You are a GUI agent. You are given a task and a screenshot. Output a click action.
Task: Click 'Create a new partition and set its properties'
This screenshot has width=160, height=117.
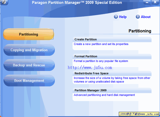[101, 44]
